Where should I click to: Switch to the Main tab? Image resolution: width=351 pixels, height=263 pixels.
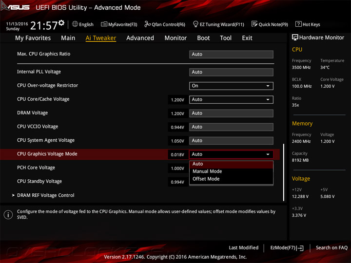[x=68, y=38]
